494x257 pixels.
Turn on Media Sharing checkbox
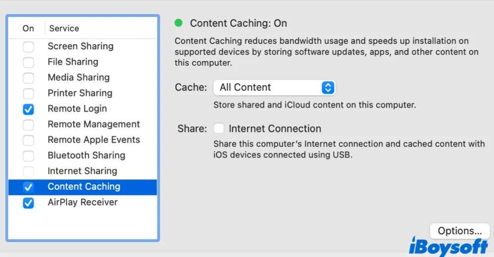click(29, 78)
